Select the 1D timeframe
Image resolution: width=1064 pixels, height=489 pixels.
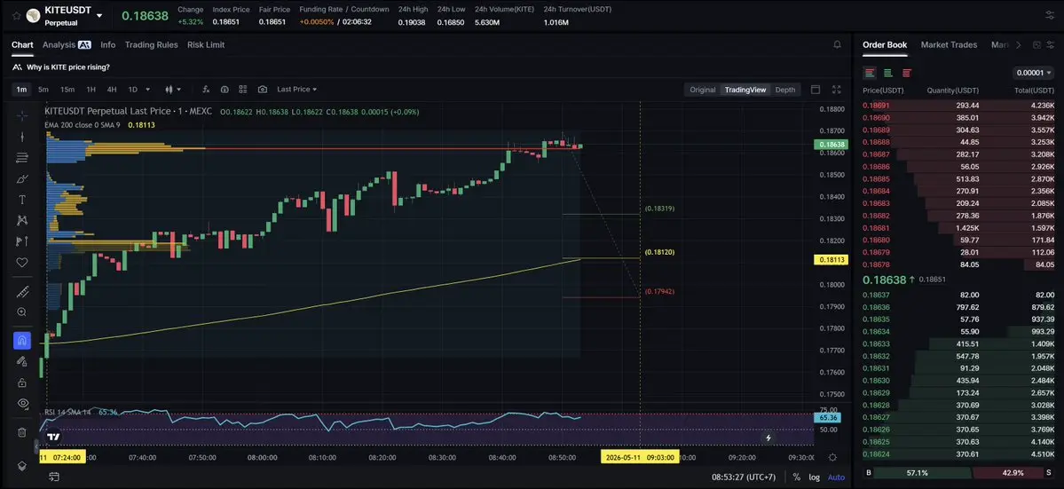click(x=133, y=90)
